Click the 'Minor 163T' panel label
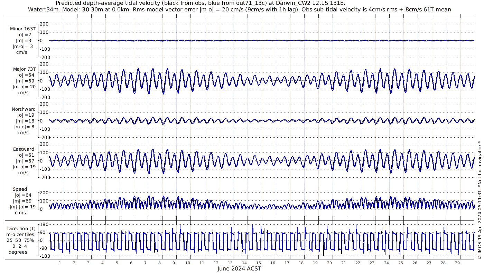This screenshot has width=484, height=276. tap(23, 29)
